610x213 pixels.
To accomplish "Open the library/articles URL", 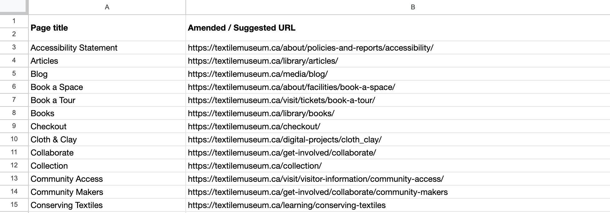I will coord(263,61).
